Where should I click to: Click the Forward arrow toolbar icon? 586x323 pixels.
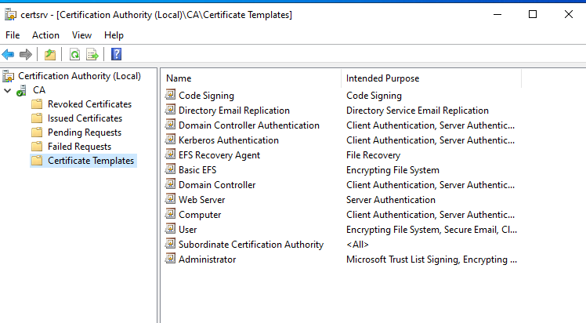tap(25, 54)
